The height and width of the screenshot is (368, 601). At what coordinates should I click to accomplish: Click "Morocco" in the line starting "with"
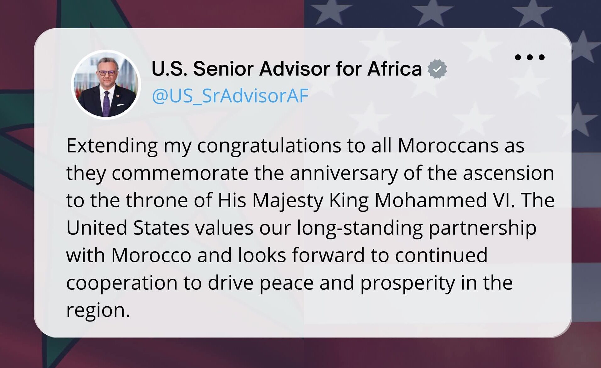click(x=151, y=255)
